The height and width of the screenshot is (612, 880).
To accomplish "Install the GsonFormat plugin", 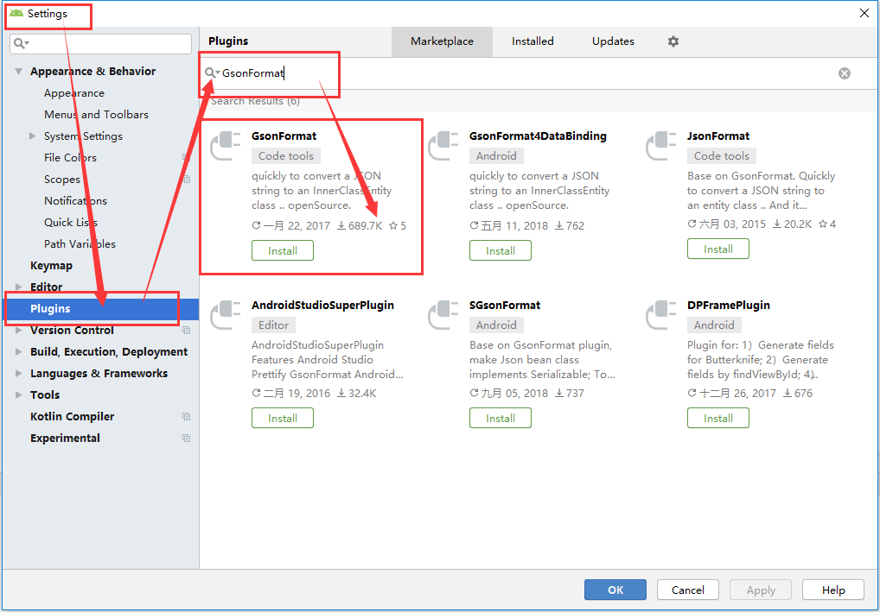I will (283, 250).
